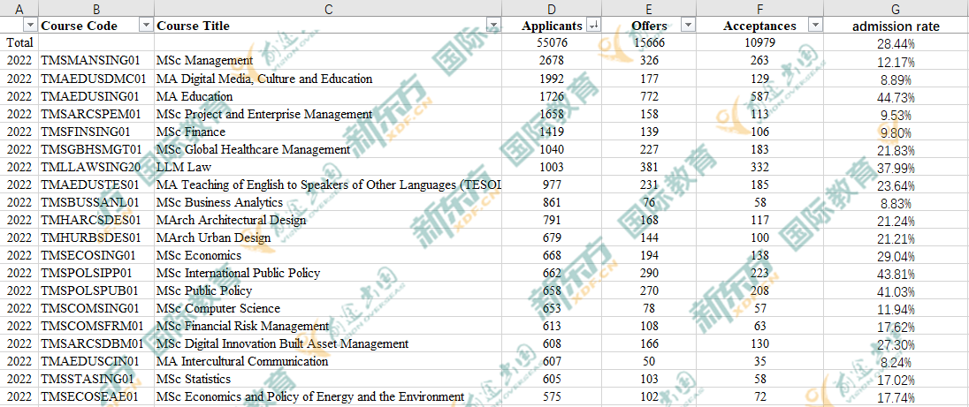Select the 29.04% admission rate cell
The height and width of the screenshot is (407, 969).
pyautogui.click(x=897, y=256)
